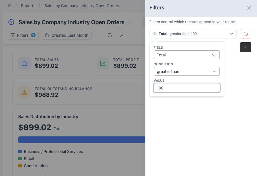Click the Total Sales value $899.02
The width and height of the screenshot is (257, 176).
pyautogui.click(x=46, y=66)
